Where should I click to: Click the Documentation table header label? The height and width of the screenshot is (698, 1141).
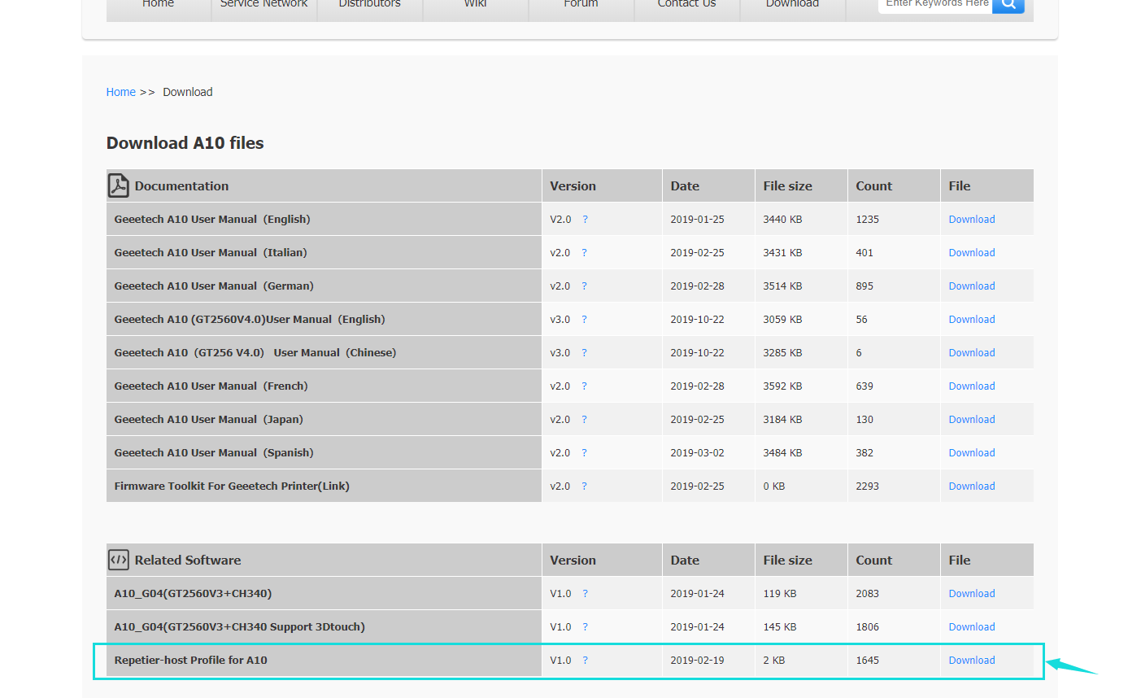pyautogui.click(x=181, y=186)
